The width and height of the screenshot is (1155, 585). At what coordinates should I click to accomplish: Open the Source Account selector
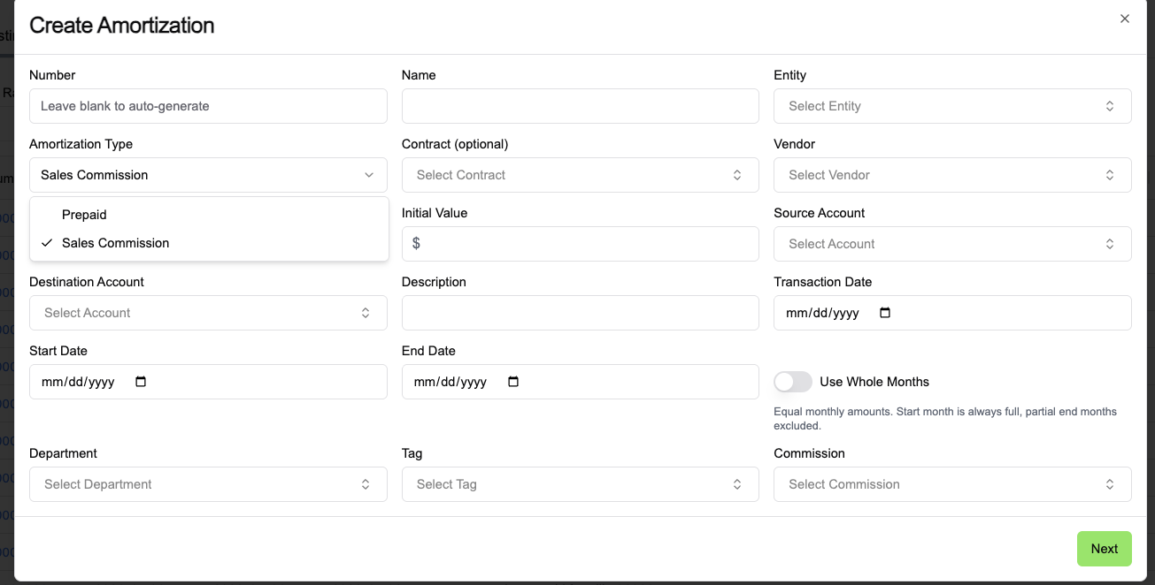(x=952, y=244)
